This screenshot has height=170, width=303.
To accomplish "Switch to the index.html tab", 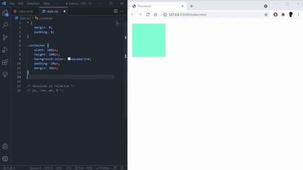I will click(x=25, y=11).
